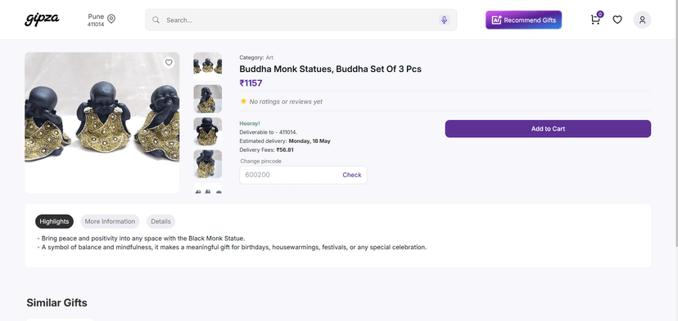Open the shopping cart icon
Viewport: 678px width, 321px height.
(595, 20)
